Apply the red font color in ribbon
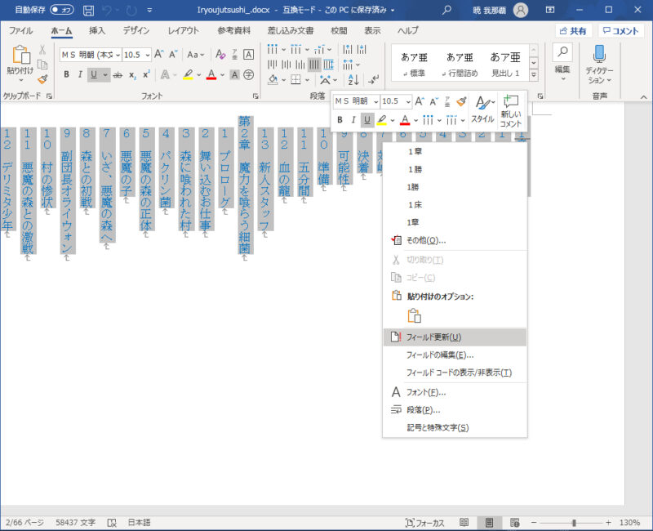 pyautogui.click(x=211, y=75)
